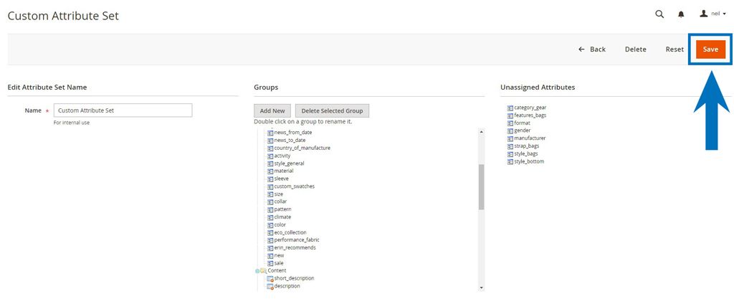Select collar attribute icon
The height and width of the screenshot is (299, 734).
click(270, 201)
